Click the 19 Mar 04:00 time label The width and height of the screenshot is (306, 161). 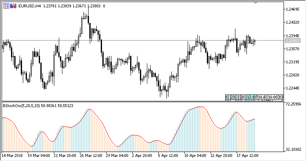pos(39,156)
